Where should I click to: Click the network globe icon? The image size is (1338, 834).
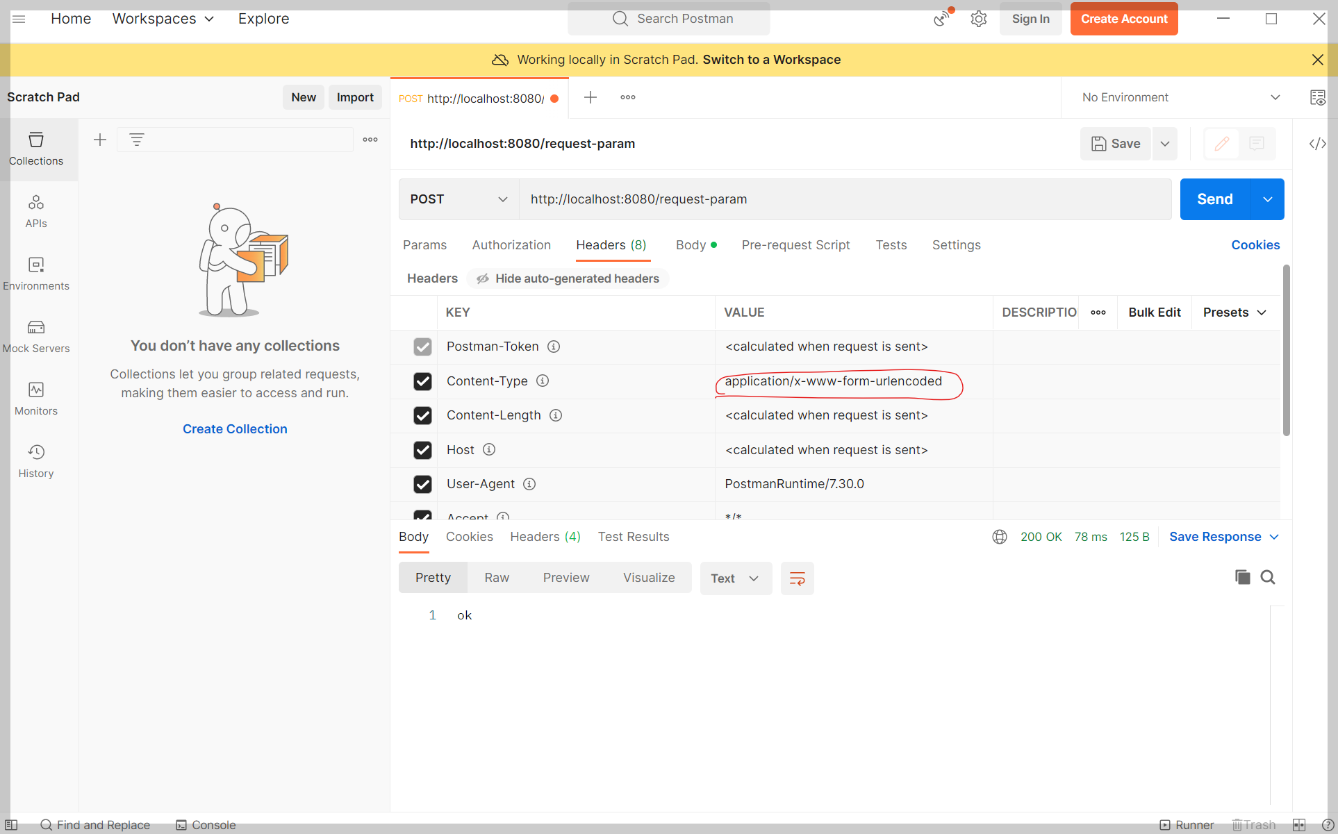(x=1000, y=537)
